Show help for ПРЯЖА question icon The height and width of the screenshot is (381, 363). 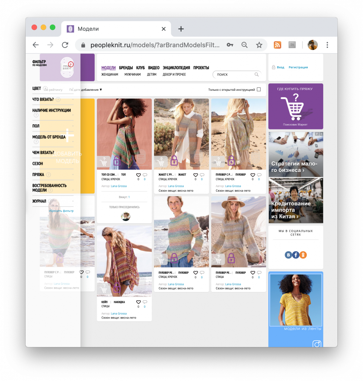click(x=49, y=175)
